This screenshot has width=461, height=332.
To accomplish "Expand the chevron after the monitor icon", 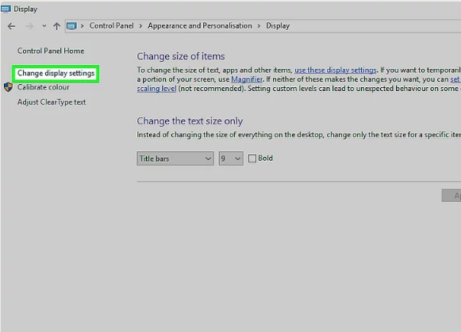I will coord(83,26).
